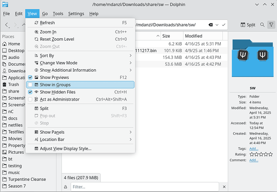Expand the Show Panels submenu
The height and width of the screenshot is (192, 277).
pos(80,132)
